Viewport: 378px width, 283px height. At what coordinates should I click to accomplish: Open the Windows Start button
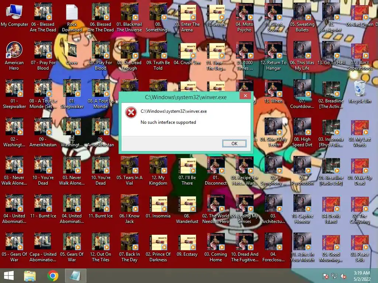(9, 276)
